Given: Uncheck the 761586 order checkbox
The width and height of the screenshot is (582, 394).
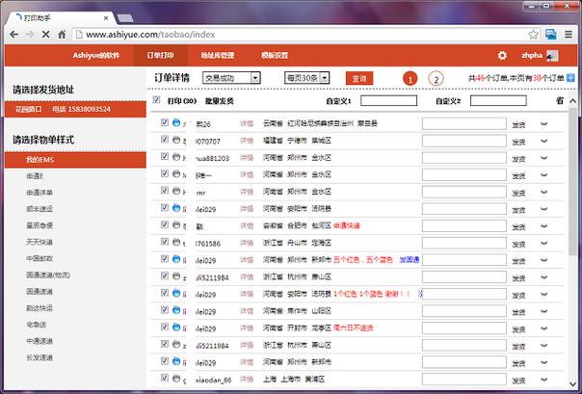Looking at the screenshot, I should point(165,242).
